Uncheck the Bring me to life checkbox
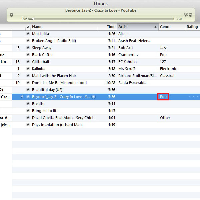Image resolution: width=200 pixels, height=200 pixels. tap(28, 111)
